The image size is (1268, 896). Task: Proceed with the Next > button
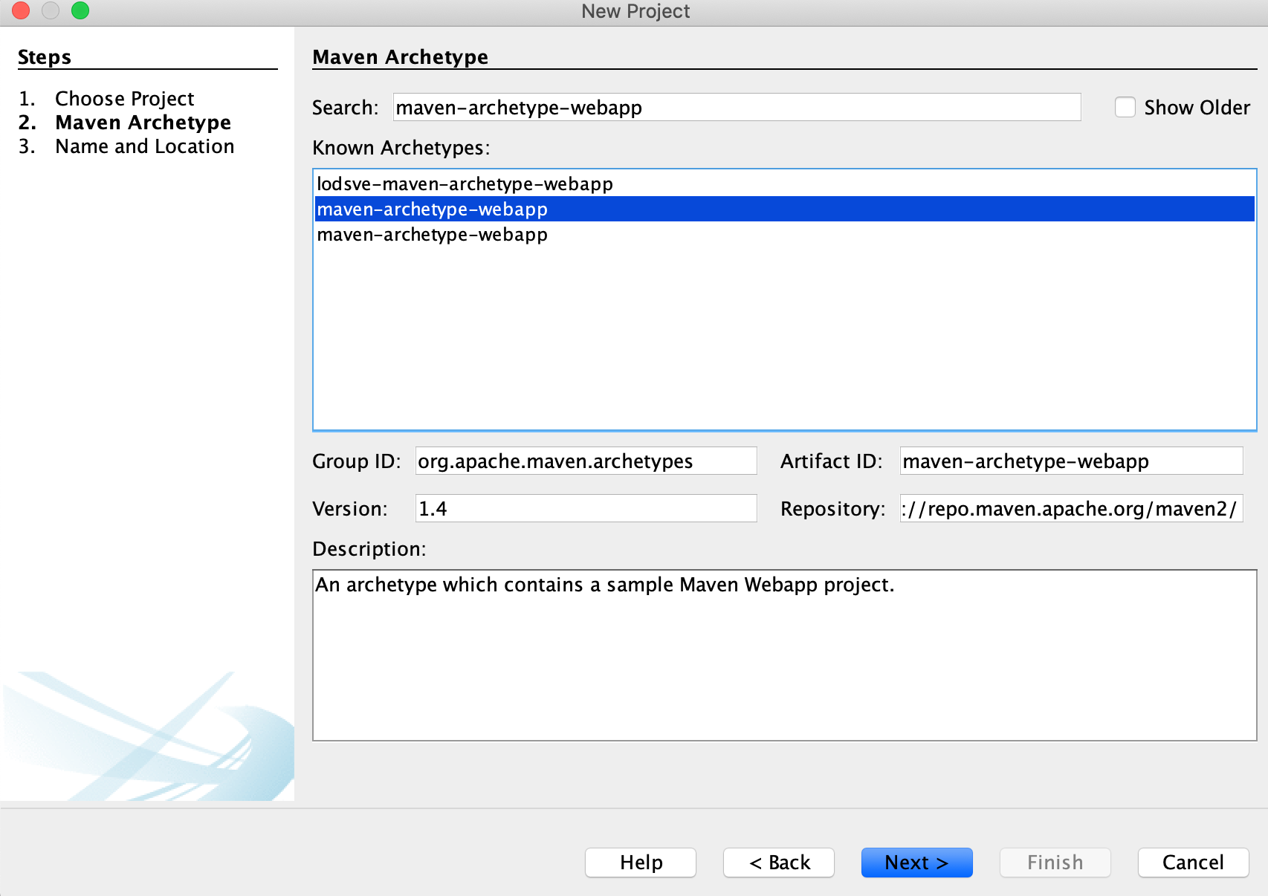click(x=916, y=863)
